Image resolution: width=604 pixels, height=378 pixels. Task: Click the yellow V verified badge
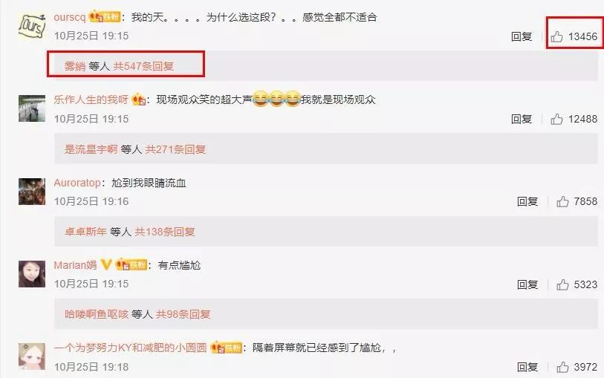point(106,264)
